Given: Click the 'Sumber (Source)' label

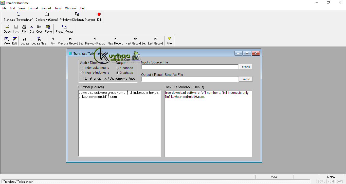Looking at the screenshot, I should [x=91, y=87].
